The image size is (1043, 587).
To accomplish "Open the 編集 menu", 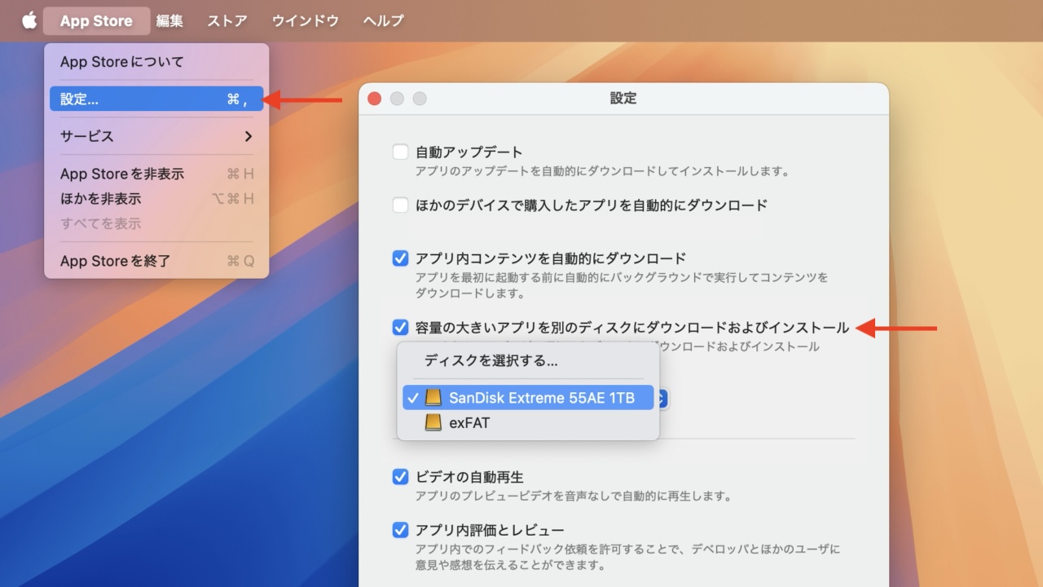I will pos(169,21).
